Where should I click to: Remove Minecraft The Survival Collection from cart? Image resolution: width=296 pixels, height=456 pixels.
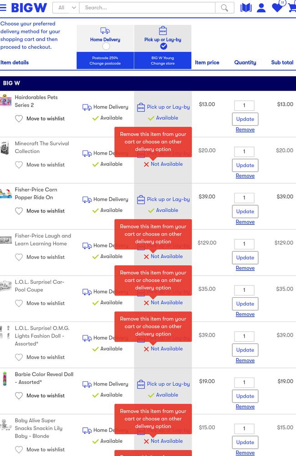click(245, 176)
